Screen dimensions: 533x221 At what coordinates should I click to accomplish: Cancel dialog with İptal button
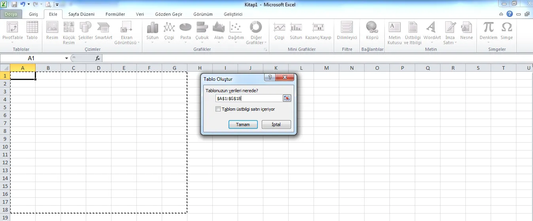pyautogui.click(x=276, y=124)
